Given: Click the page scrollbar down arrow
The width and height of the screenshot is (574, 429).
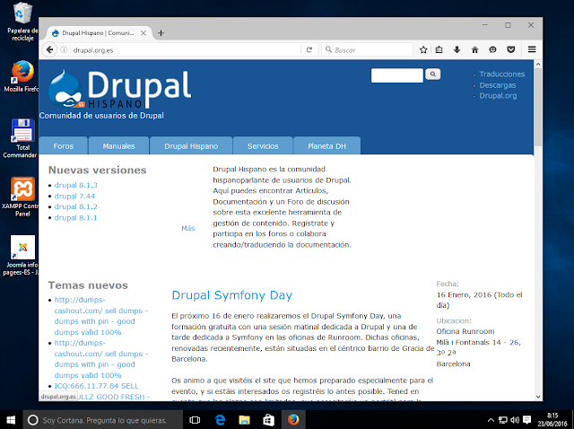Looking at the screenshot, I should coord(538,397).
